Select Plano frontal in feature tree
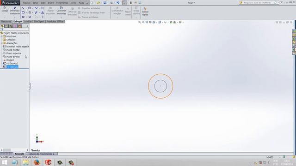Screen dimensions: 296x166 pyautogui.click(x=13, y=50)
